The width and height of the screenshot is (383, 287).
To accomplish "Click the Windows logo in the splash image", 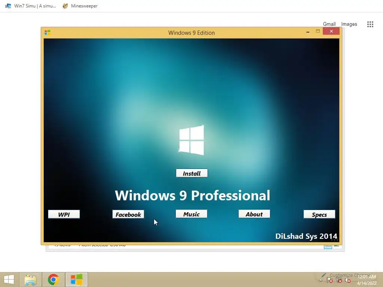I will pos(191,140).
